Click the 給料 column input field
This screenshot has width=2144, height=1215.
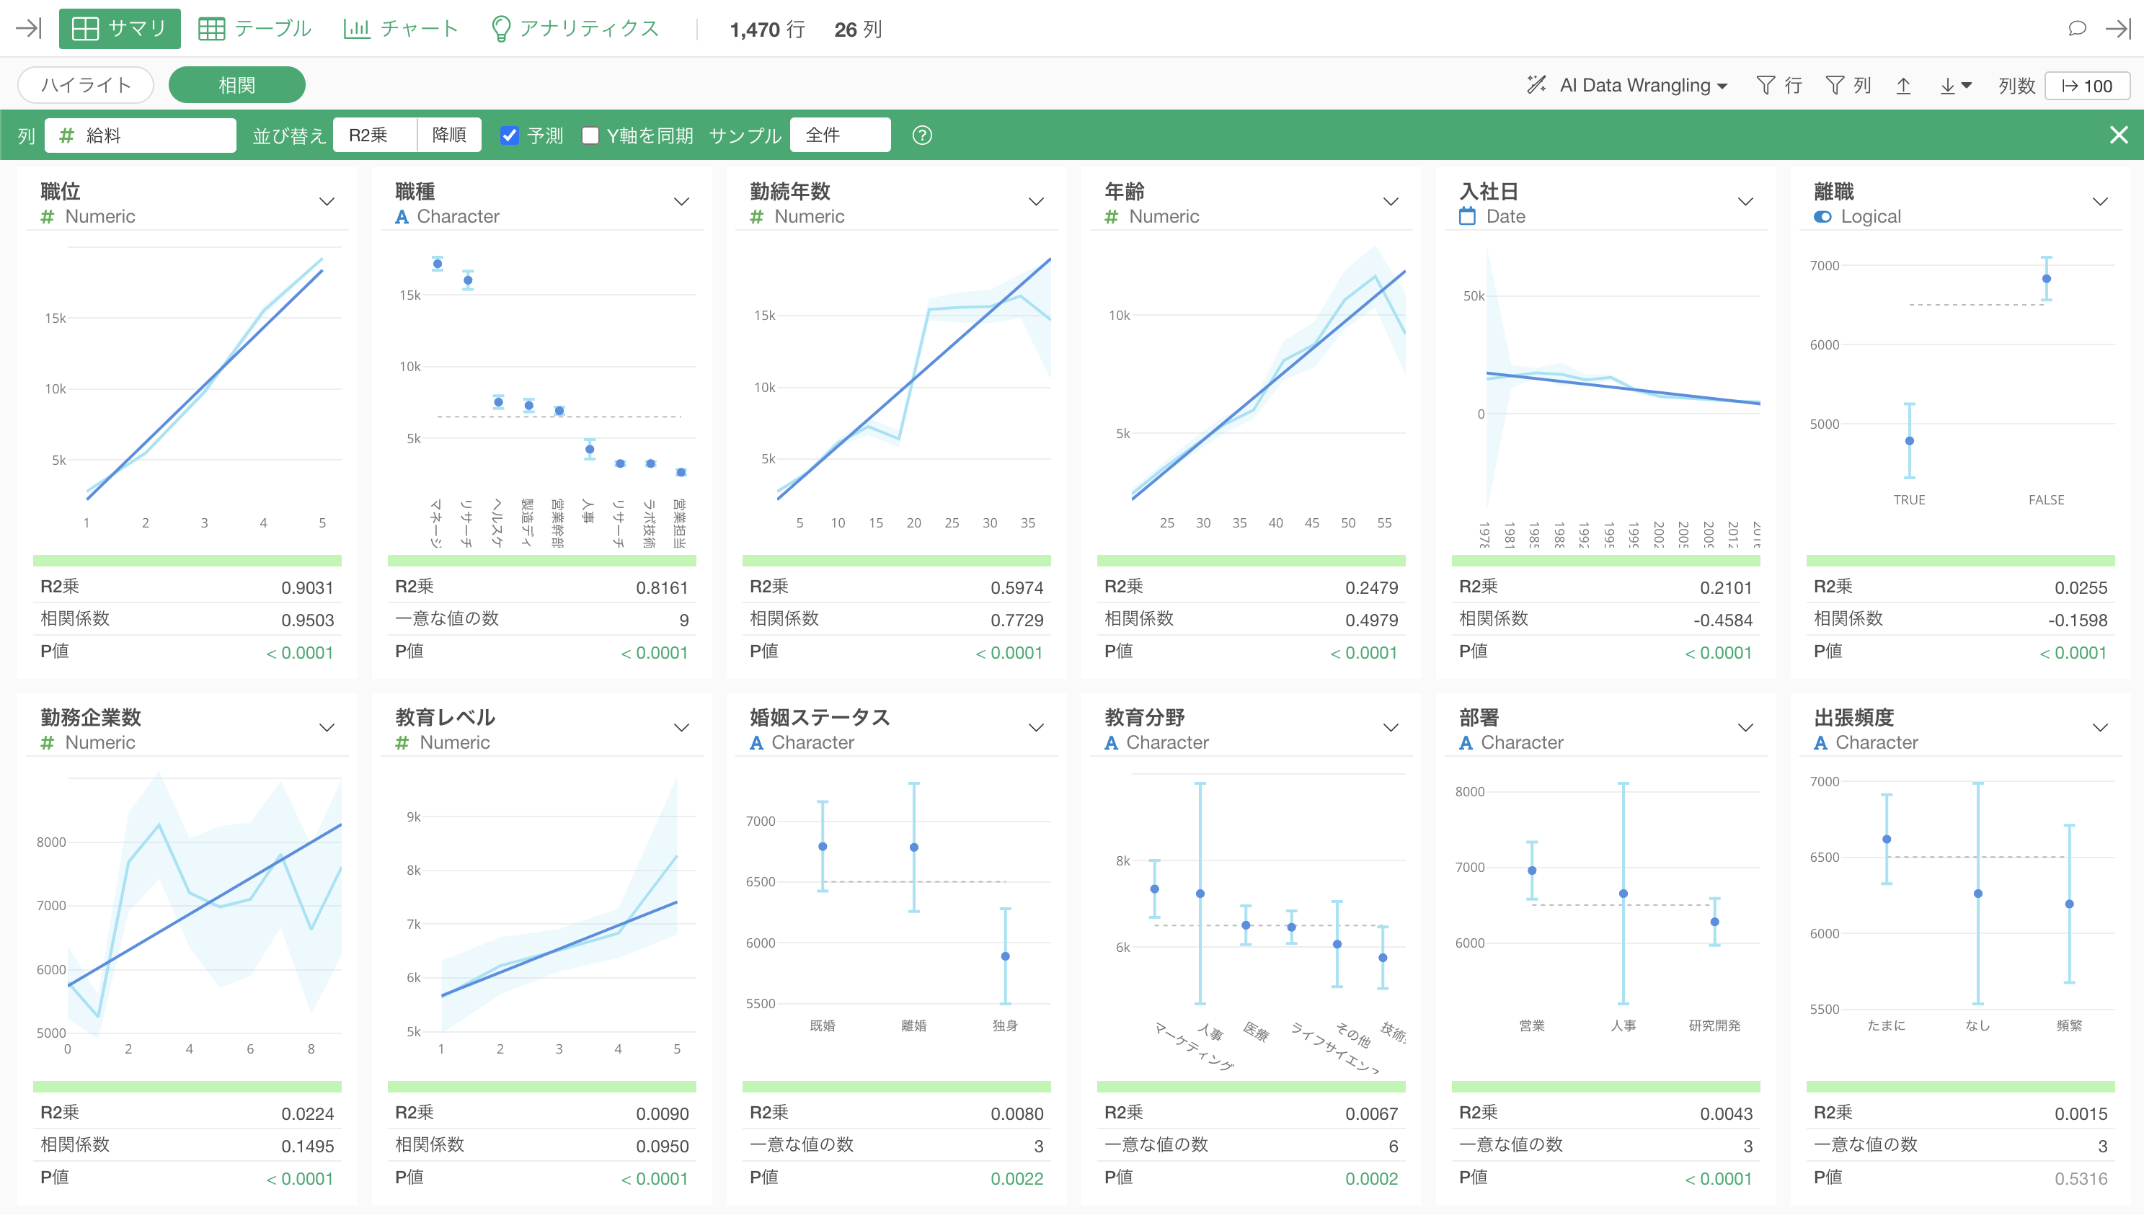(140, 135)
